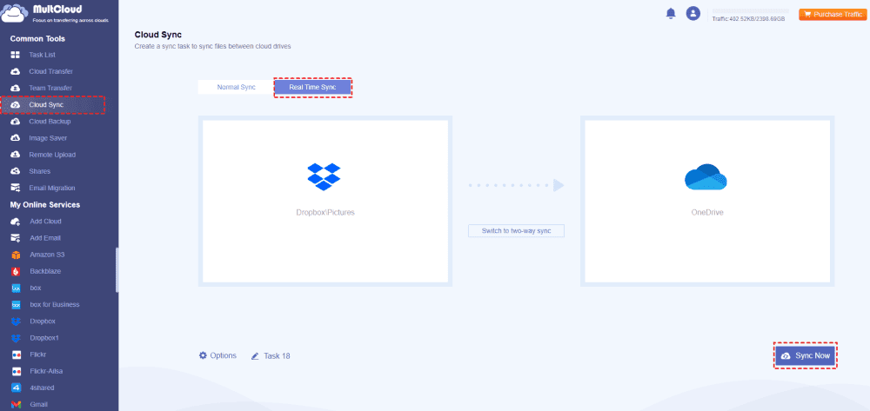The image size is (870, 411).
Task: Click the Add Email icon
Action: click(x=16, y=237)
